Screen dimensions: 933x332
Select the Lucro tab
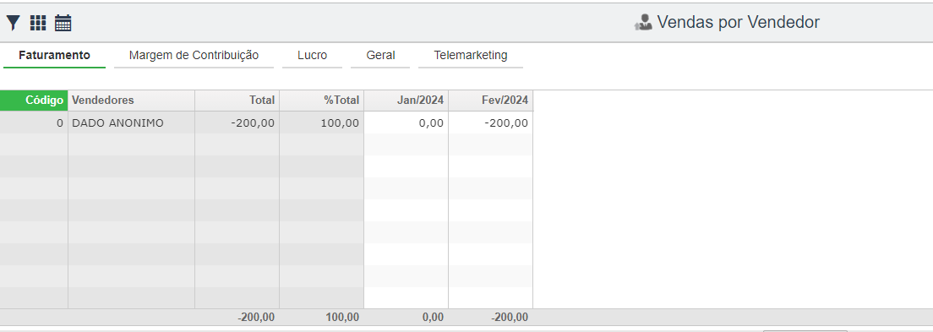tap(313, 56)
